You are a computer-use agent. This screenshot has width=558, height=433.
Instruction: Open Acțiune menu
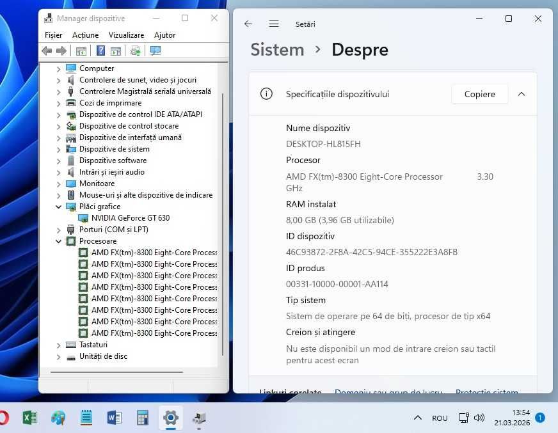tap(85, 35)
